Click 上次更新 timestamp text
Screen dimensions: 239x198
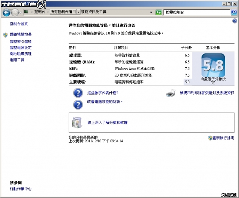point(96,141)
